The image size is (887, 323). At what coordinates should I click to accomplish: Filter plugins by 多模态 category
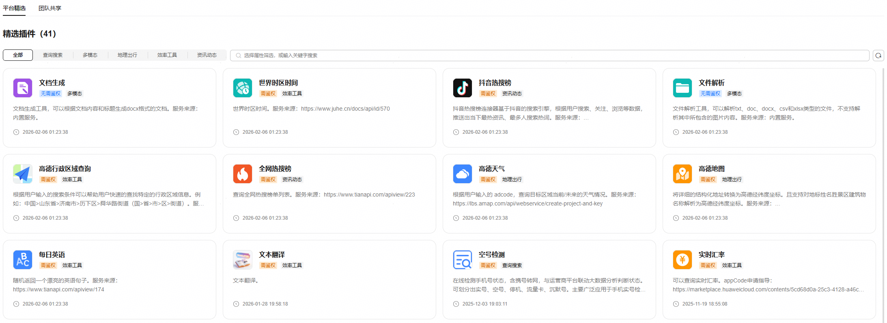click(90, 55)
